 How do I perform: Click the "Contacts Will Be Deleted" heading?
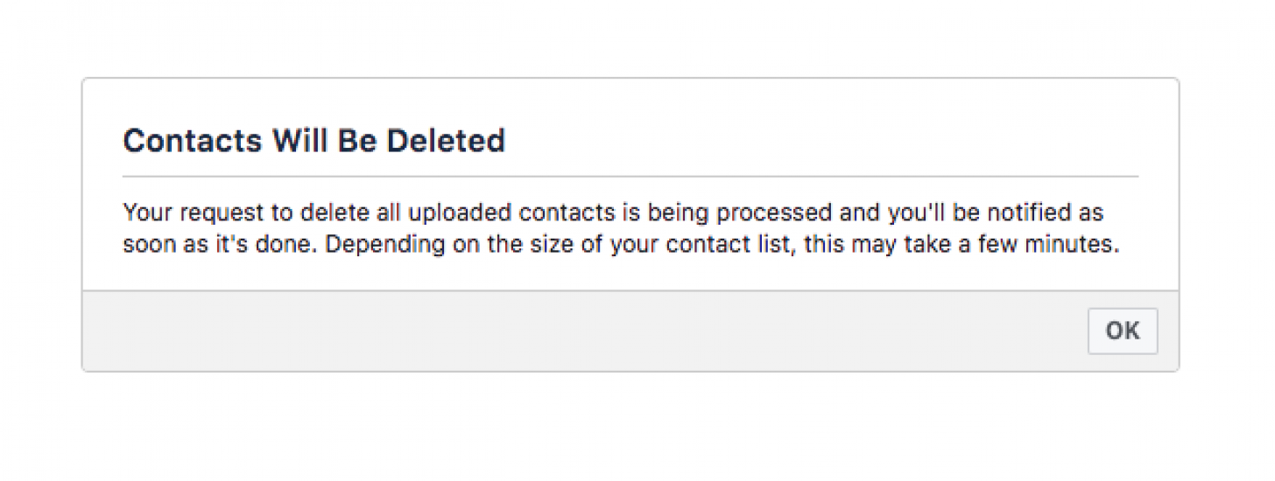pyautogui.click(x=313, y=141)
